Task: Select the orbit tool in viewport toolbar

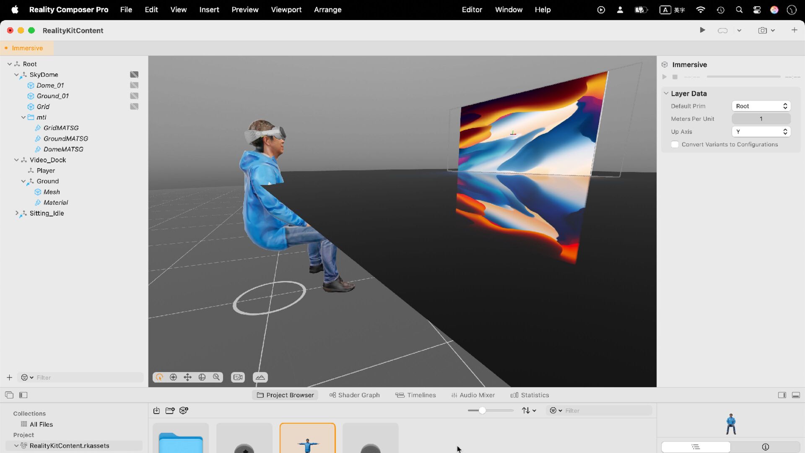Action: [x=159, y=377]
